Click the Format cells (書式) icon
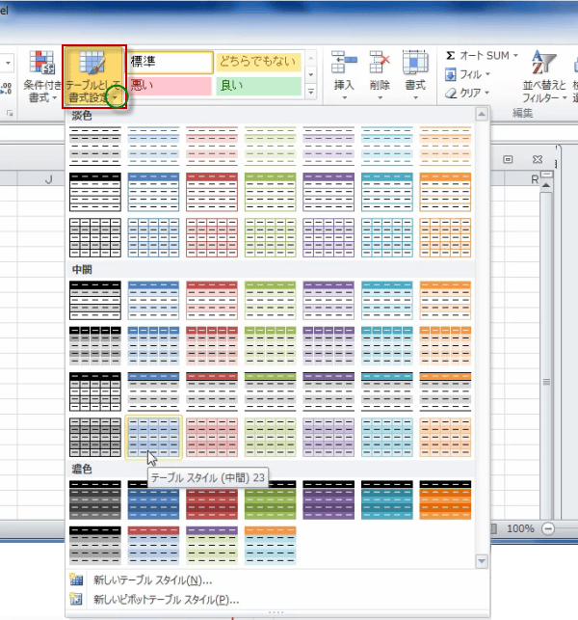The width and height of the screenshot is (578, 620). click(x=415, y=63)
